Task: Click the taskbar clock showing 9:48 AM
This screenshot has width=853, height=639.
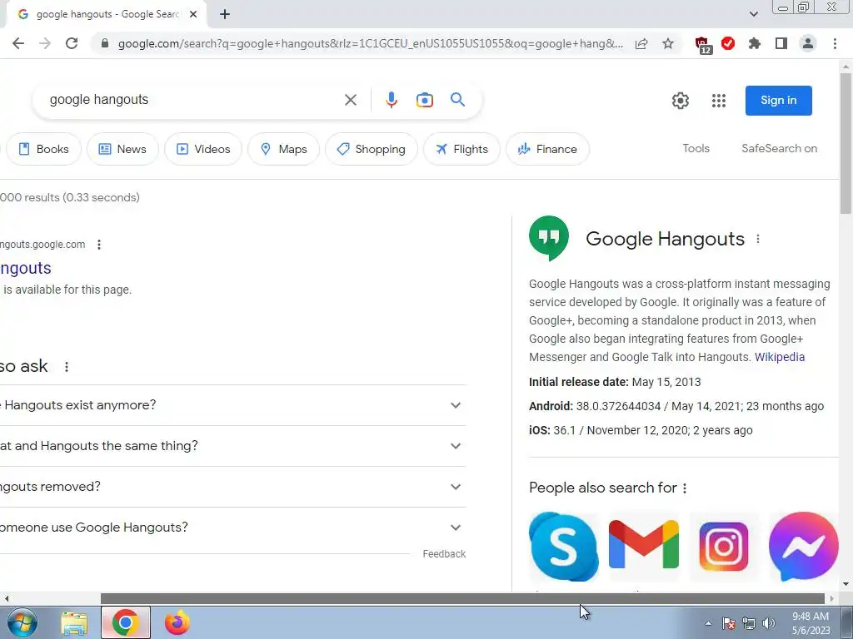Action: click(811, 623)
